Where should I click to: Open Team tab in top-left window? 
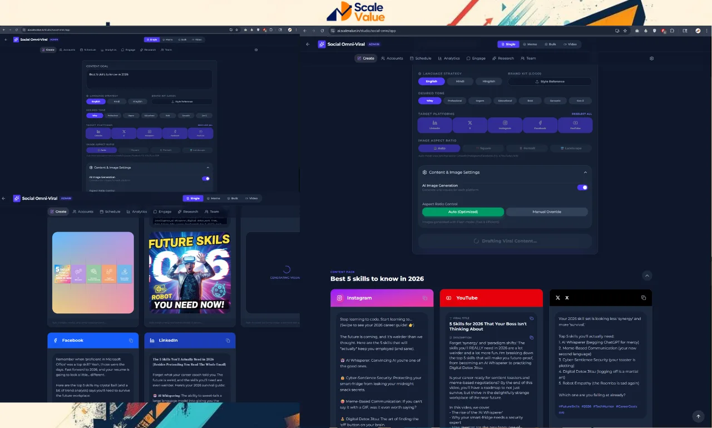point(166,50)
